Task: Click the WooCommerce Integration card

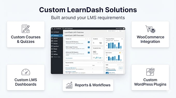Action: click(x=150, y=34)
